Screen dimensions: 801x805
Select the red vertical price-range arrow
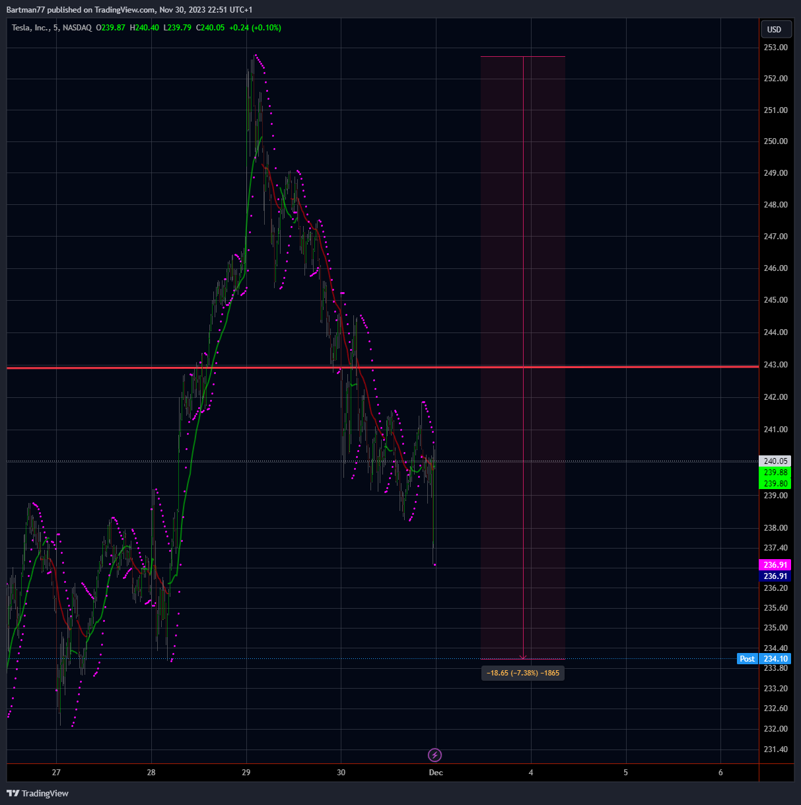pyautogui.click(x=524, y=358)
